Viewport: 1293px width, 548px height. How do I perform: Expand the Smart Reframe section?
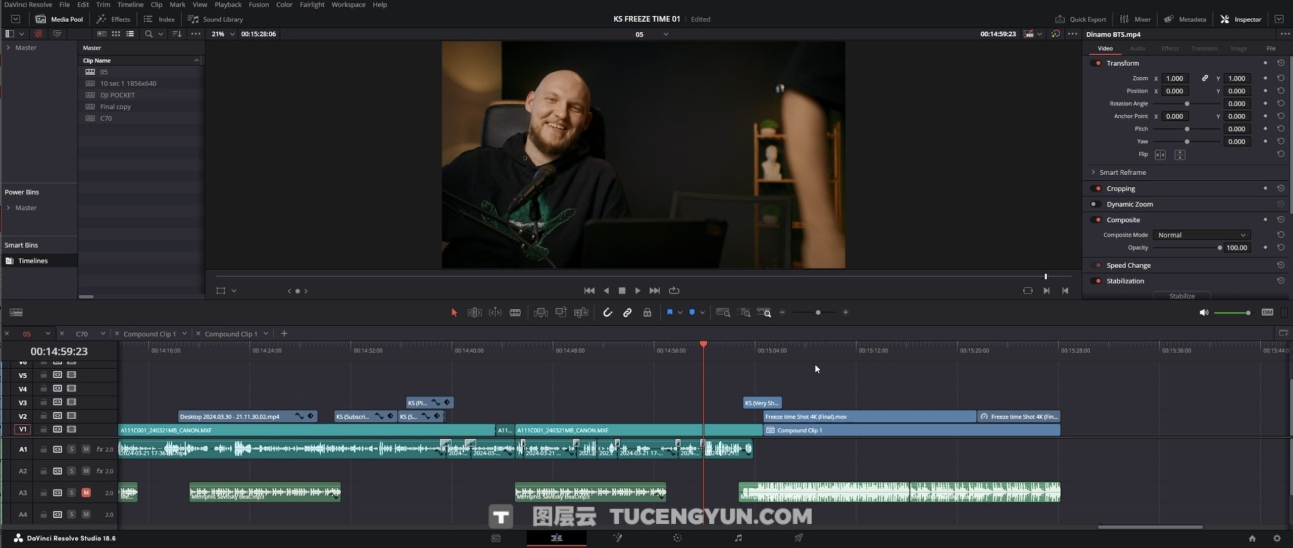pyautogui.click(x=1093, y=172)
